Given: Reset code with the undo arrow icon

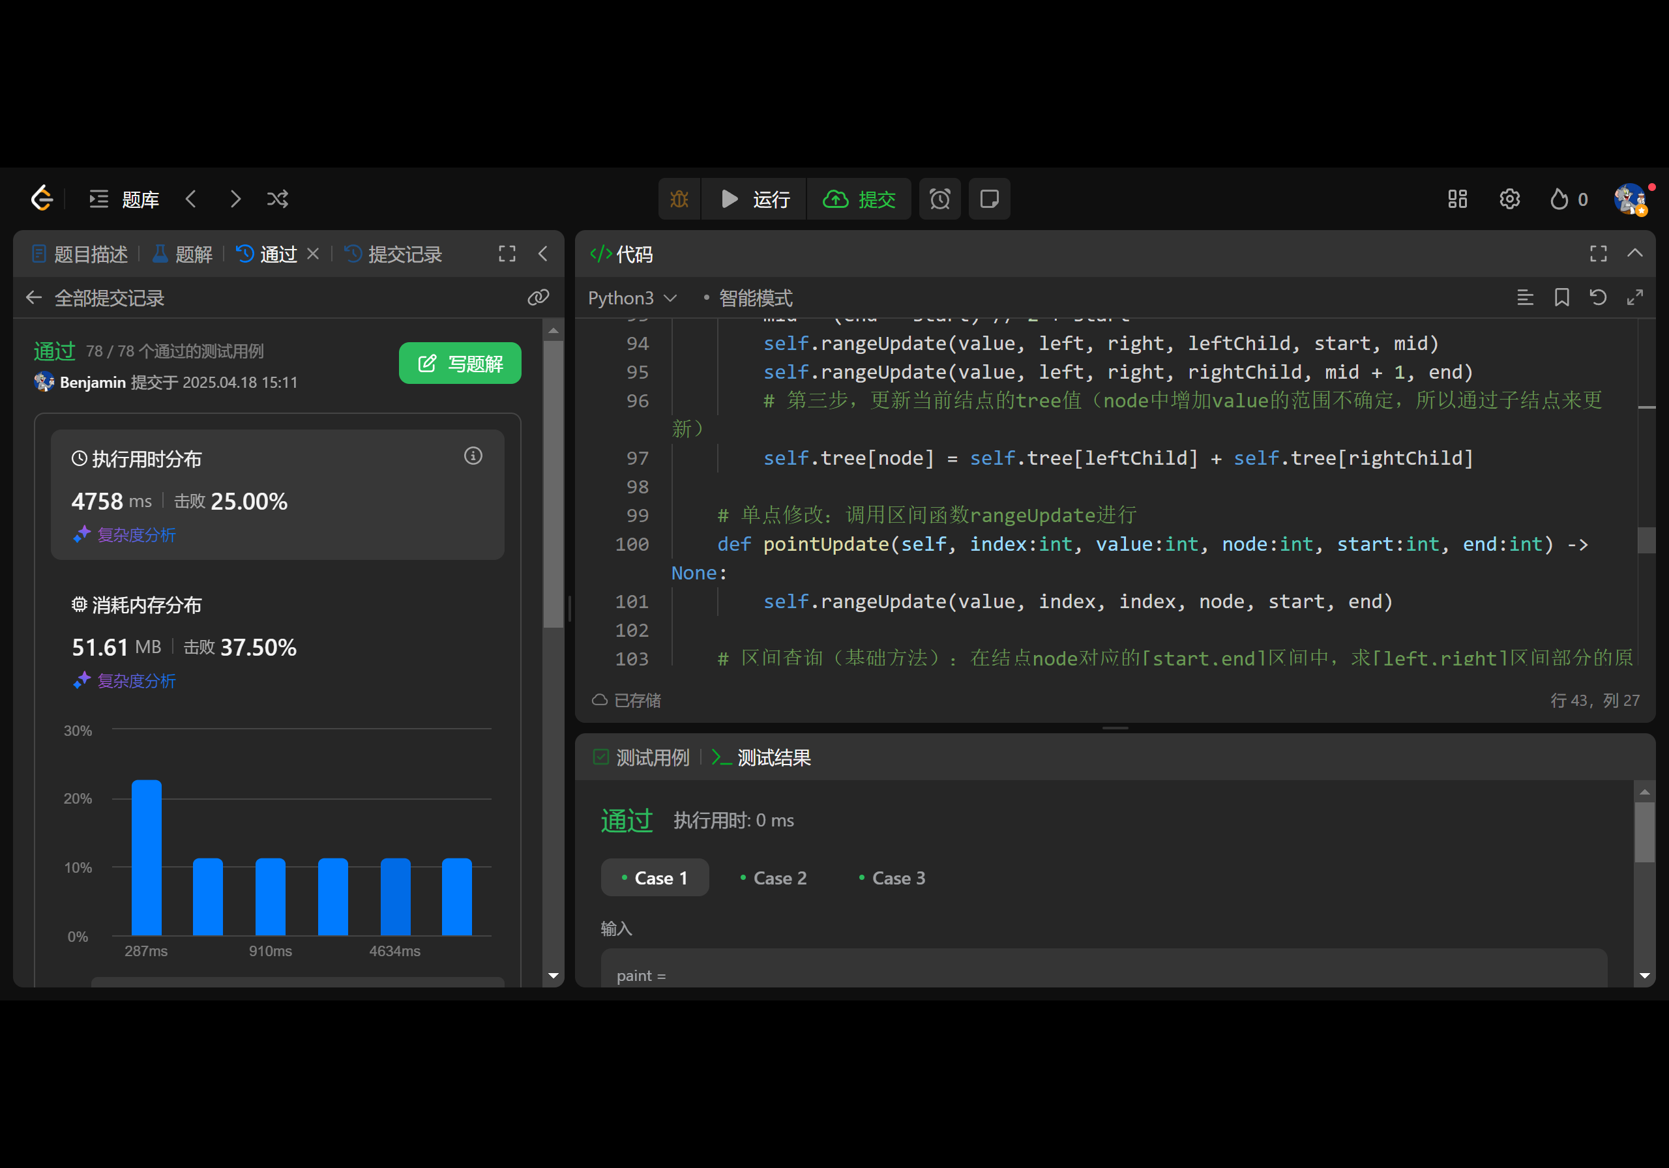Looking at the screenshot, I should click(1598, 297).
